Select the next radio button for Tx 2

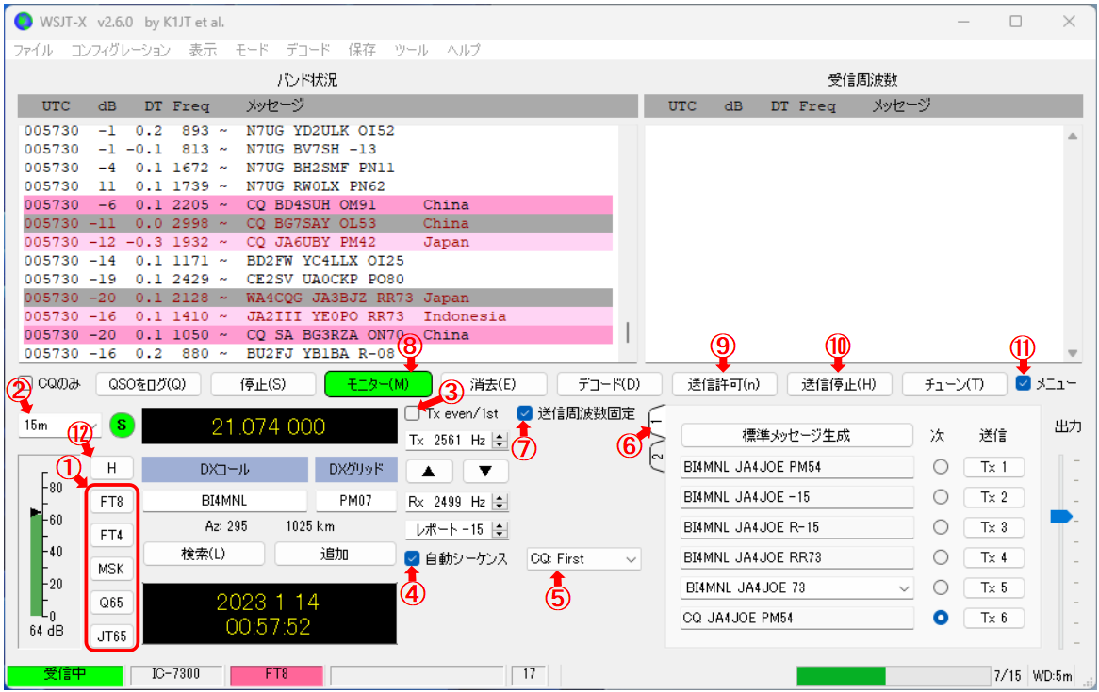[x=941, y=496]
